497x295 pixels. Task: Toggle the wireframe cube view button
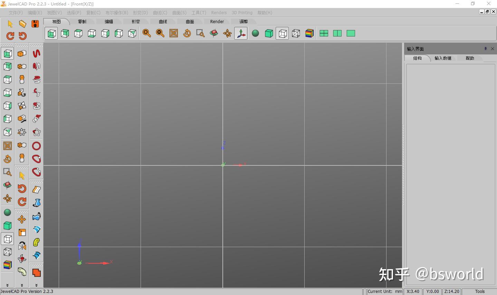pyautogui.click(x=282, y=33)
